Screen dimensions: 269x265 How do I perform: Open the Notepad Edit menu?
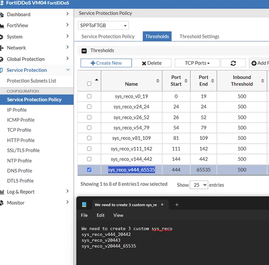[101, 215]
